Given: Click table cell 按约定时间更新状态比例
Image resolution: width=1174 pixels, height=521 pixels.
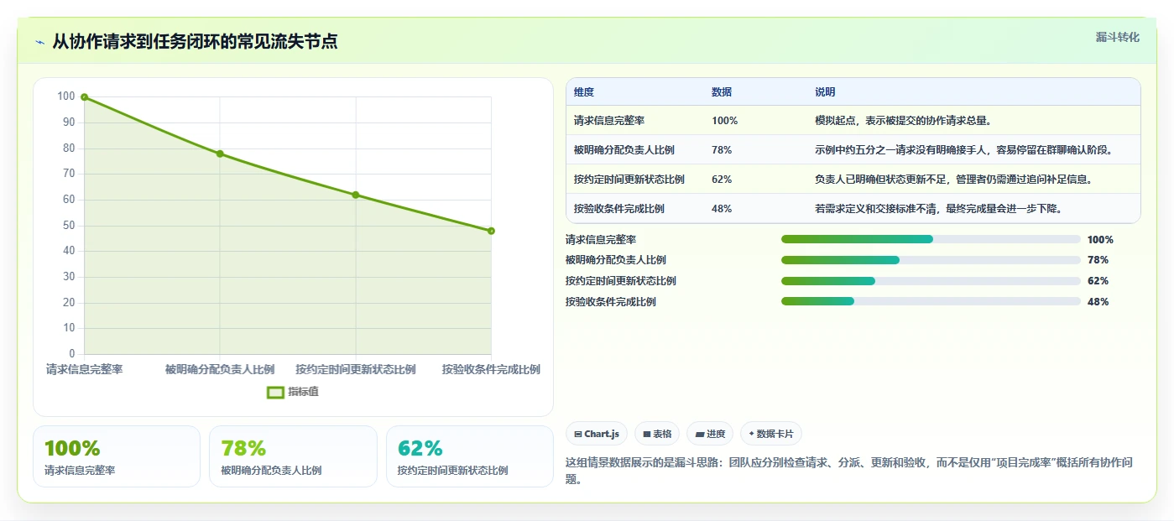Looking at the screenshot, I should pos(629,180).
